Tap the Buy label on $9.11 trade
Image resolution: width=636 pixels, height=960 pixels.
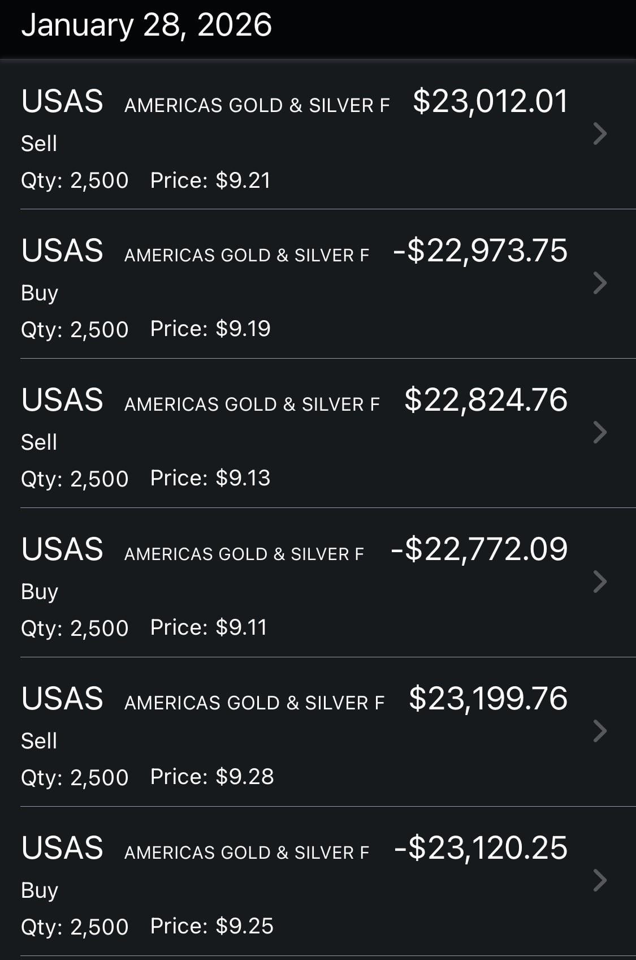point(40,592)
